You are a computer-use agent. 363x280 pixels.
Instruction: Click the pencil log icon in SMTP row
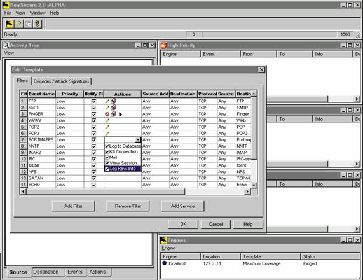pos(107,108)
